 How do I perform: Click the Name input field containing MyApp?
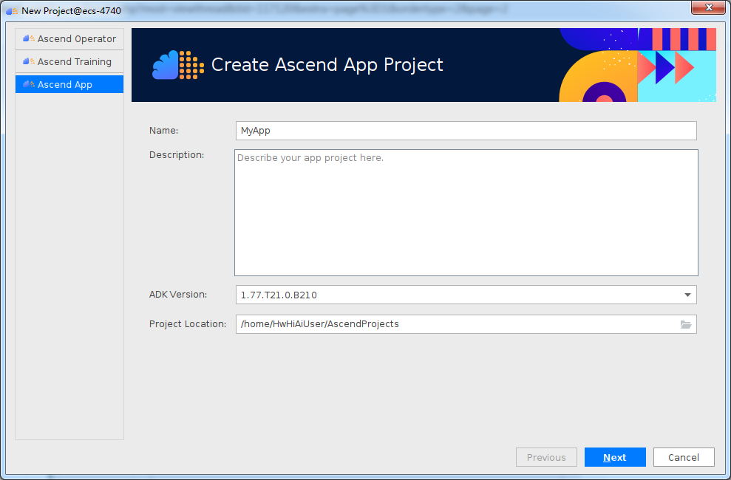click(466, 131)
